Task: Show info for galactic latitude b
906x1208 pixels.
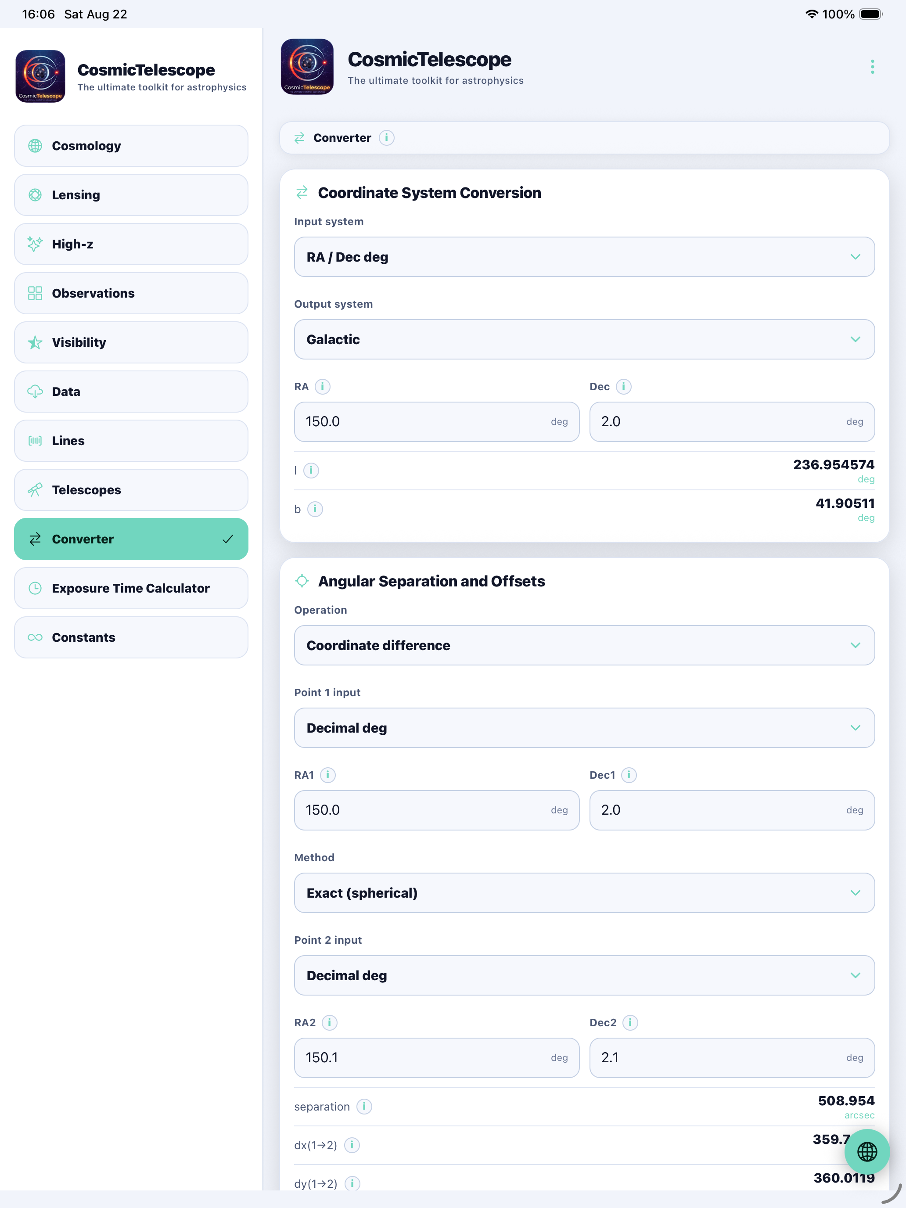Action: (x=315, y=509)
